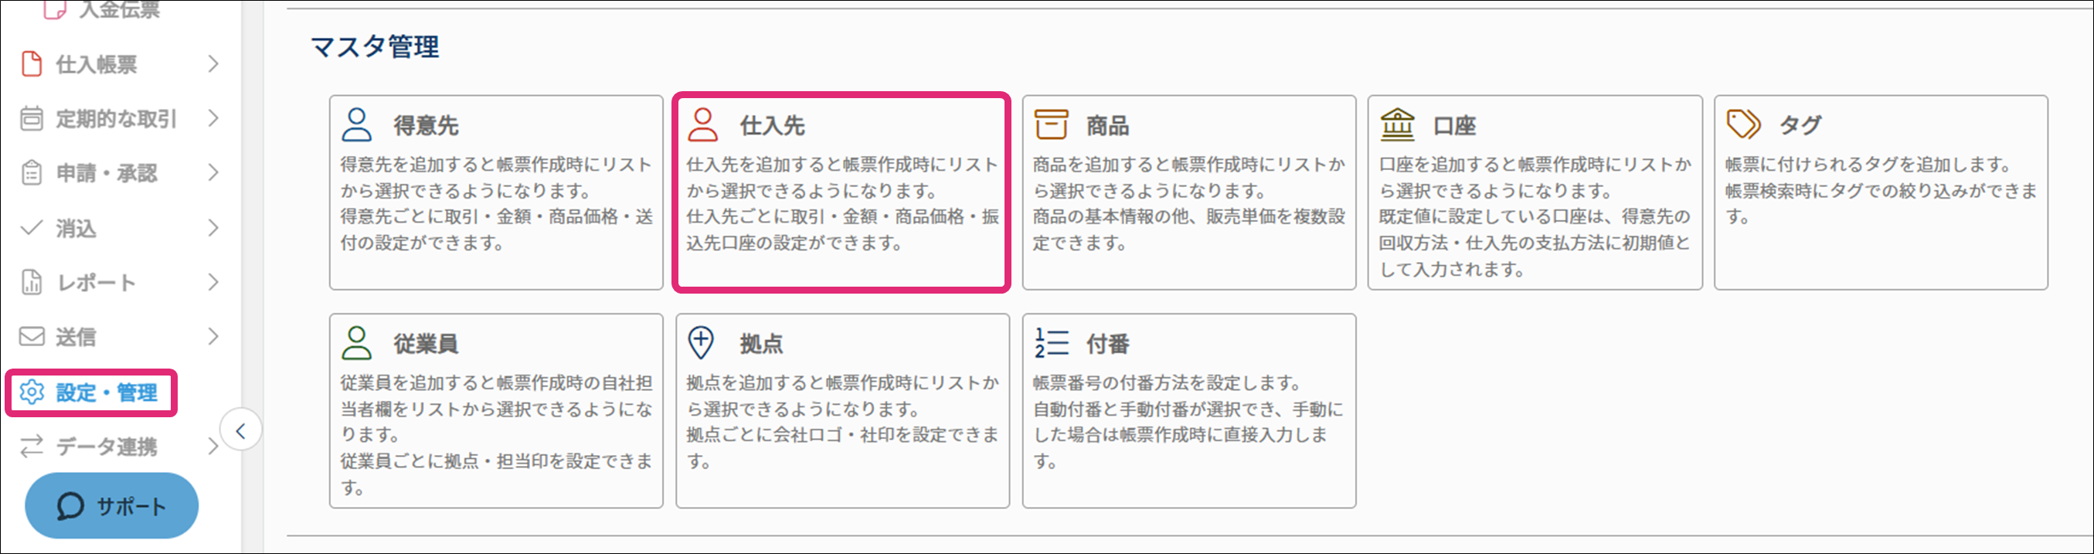The height and width of the screenshot is (554, 2094).
Task: Click the 商品 box icon
Action: point(1050,125)
